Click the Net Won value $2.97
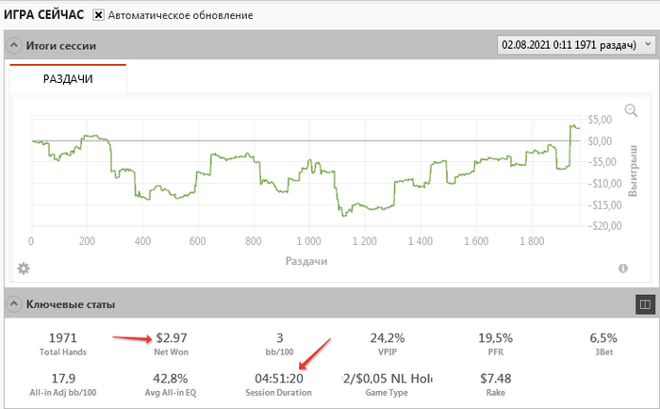The width and height of the screenshot is (660, 409). pyautogui.click(x=173, y=337)
